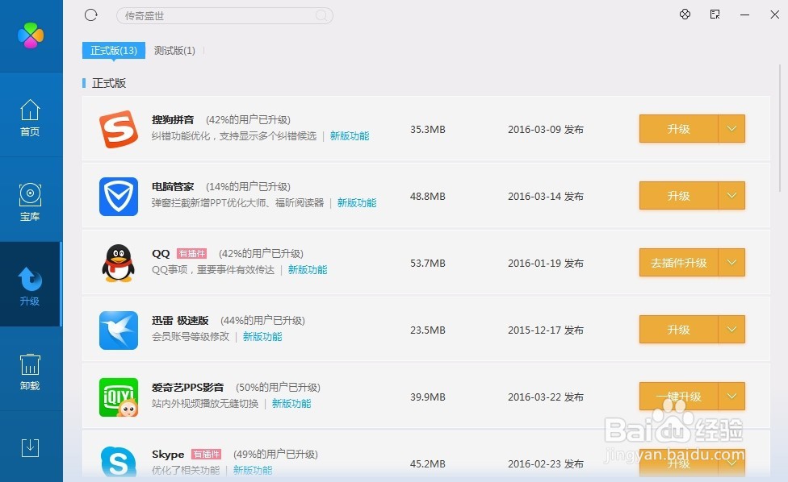Click 去插件升级 for QQ
The height and width of the screenshot is (482, 788).
tap(678, 262)
